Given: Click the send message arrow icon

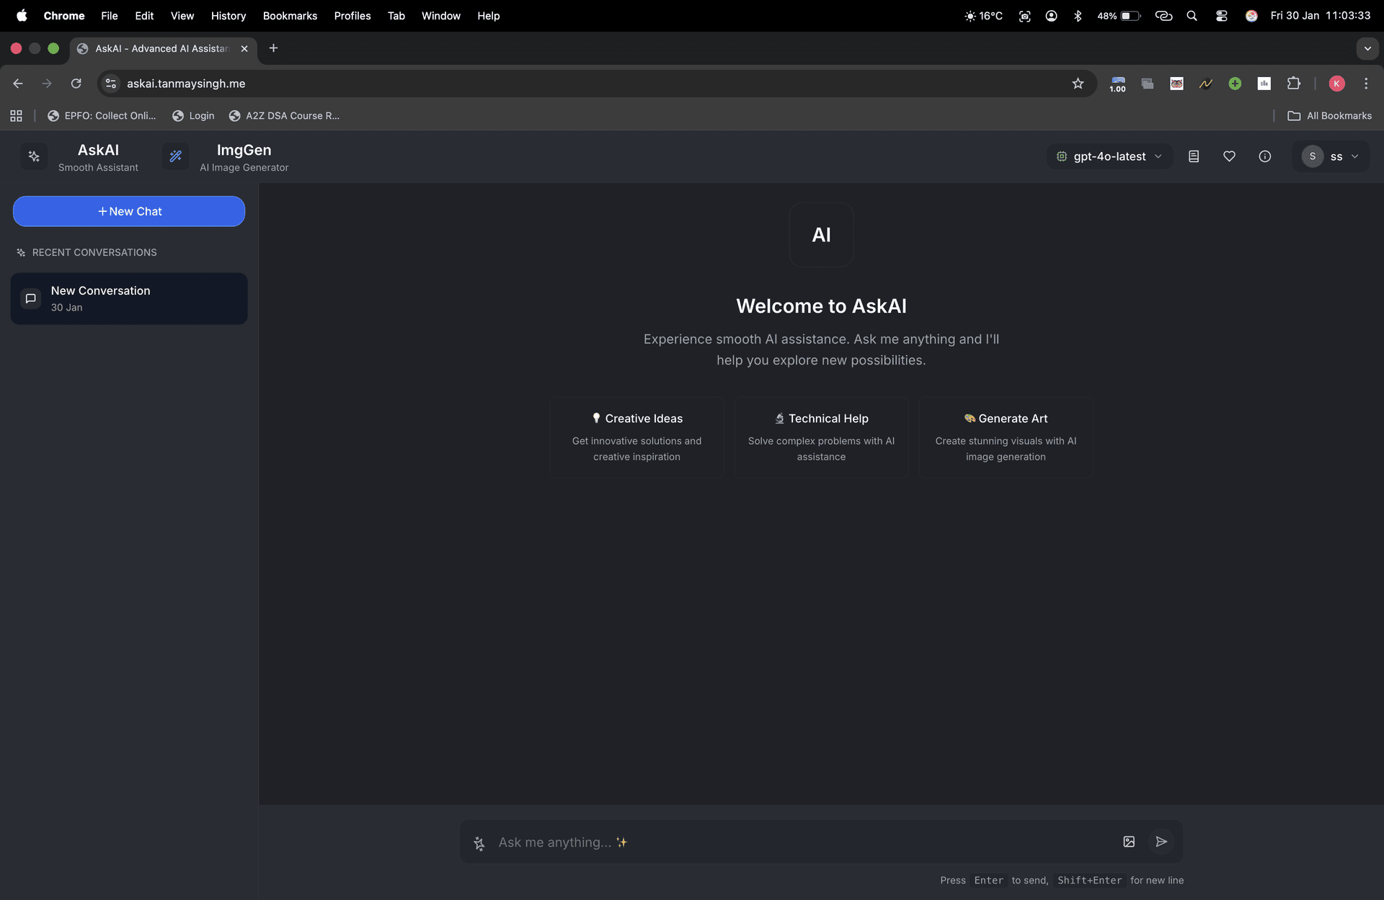Looking at the screenshot, I should click(1161, 842).
